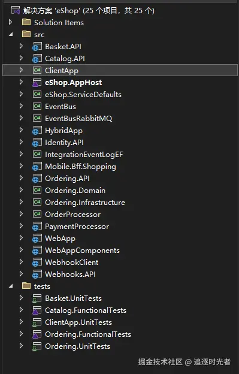
Task: Select the Identity.API project
Action: (64, 143)
